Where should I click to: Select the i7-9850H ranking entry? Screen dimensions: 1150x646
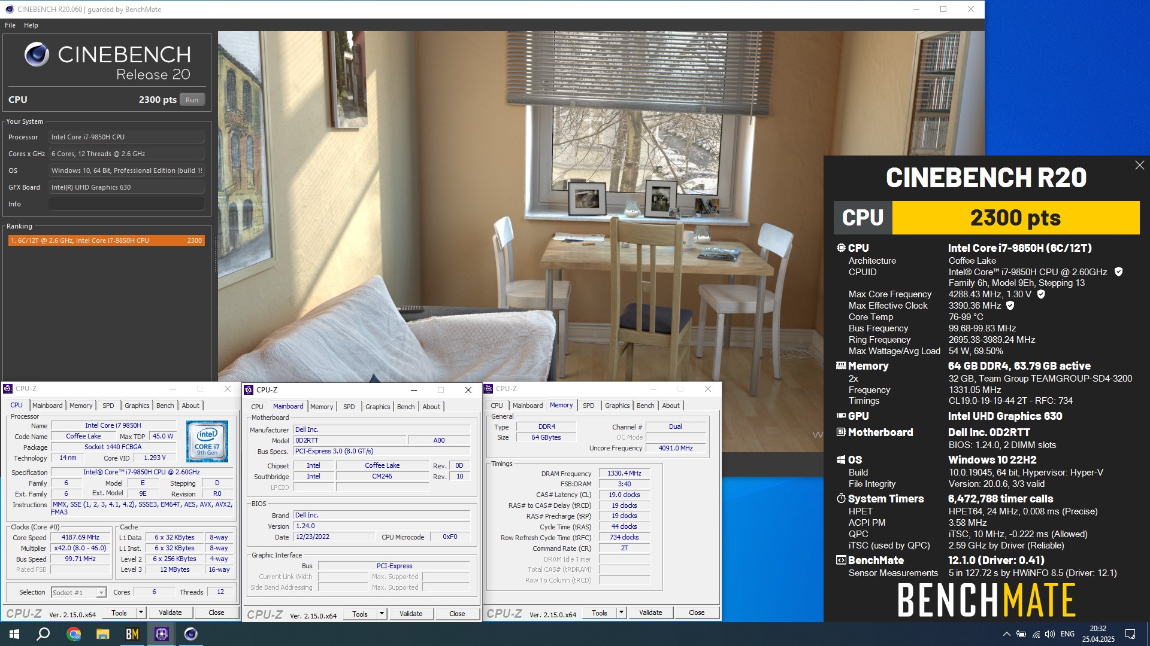point(106,240)
